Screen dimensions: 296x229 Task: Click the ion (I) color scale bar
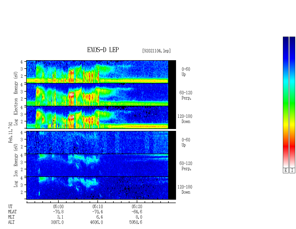point(292,102)
